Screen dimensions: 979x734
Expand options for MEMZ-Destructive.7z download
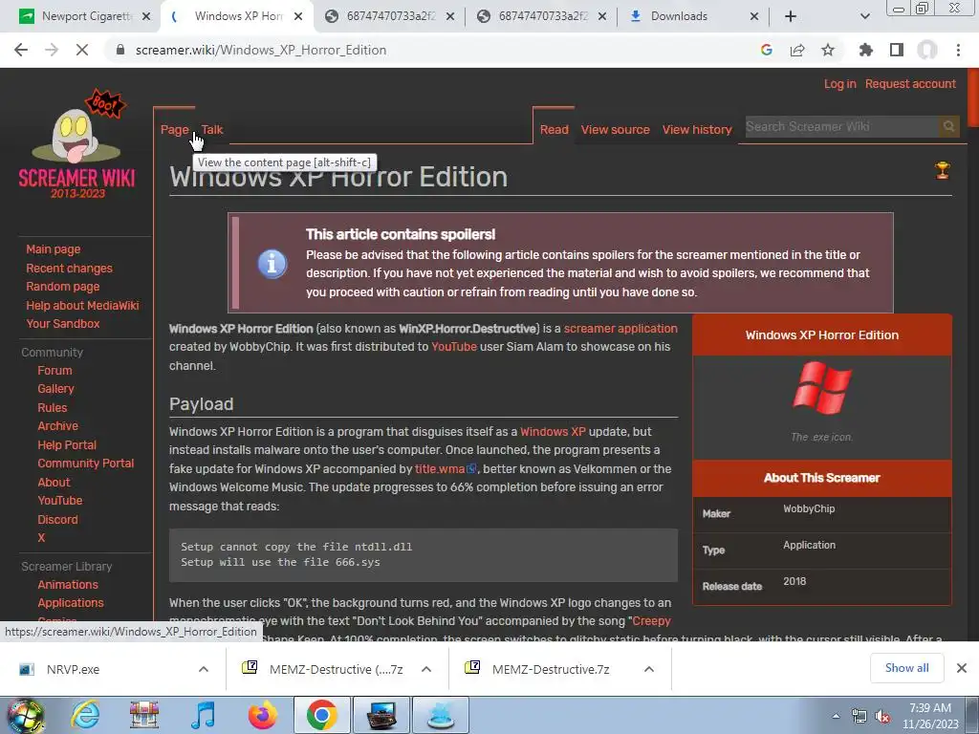click(649, 669)
